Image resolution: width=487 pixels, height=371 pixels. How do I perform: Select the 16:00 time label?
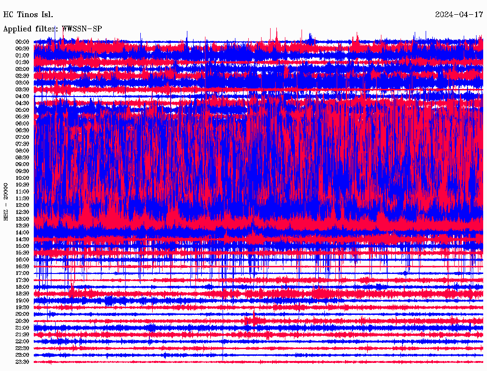(22, 260)
